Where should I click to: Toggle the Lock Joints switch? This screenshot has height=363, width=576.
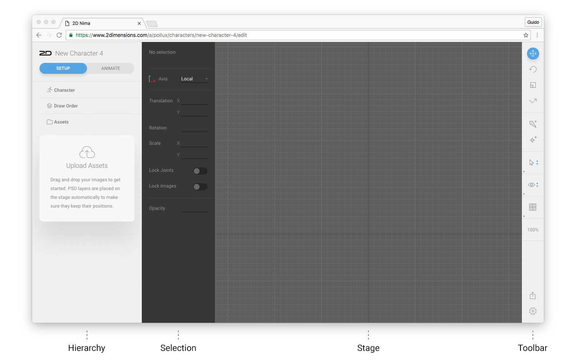(200, 171)
